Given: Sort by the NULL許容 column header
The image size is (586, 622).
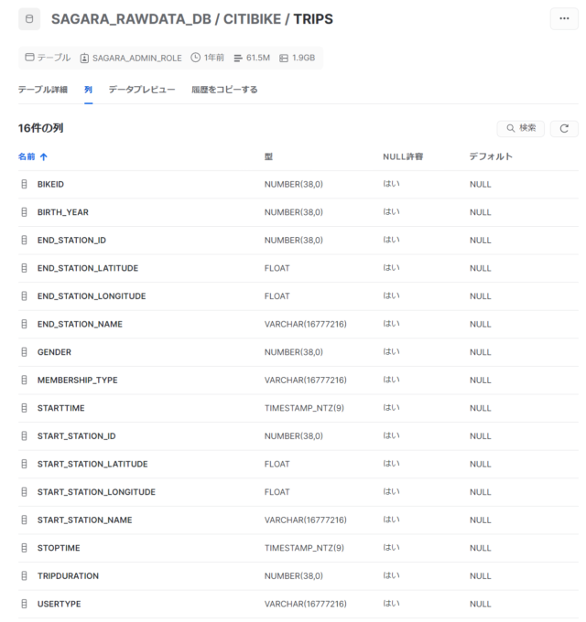Looking at the screenshot, I should point(402,156).
